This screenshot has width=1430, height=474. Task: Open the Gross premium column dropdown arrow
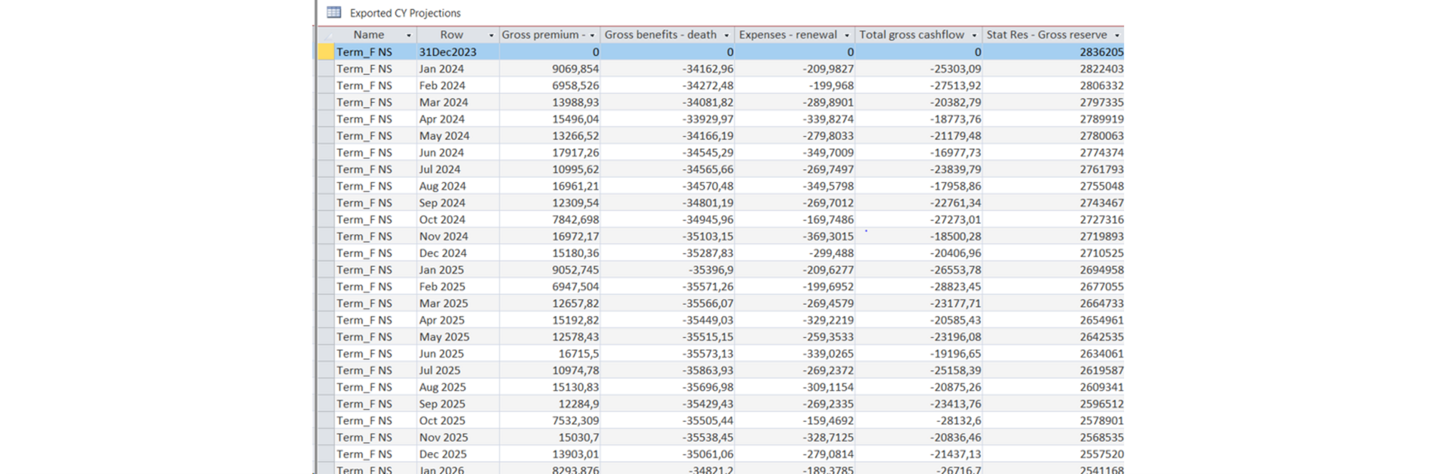(592, 35)
